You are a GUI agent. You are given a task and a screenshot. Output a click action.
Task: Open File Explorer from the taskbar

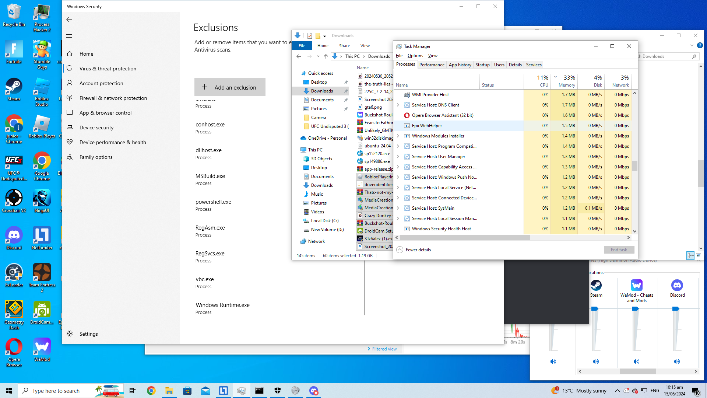[169, 391]
